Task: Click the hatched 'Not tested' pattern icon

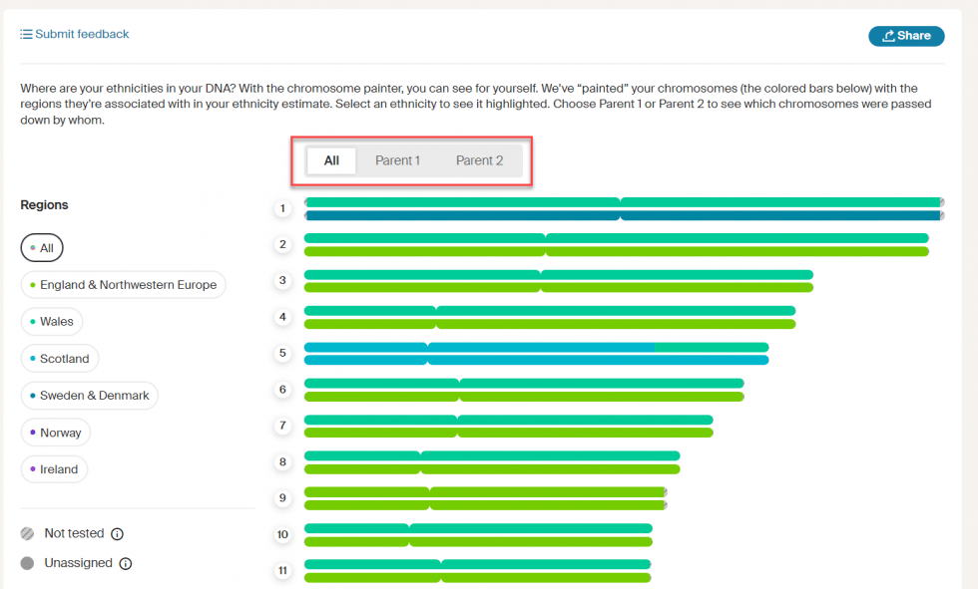Action: [25, 533]
